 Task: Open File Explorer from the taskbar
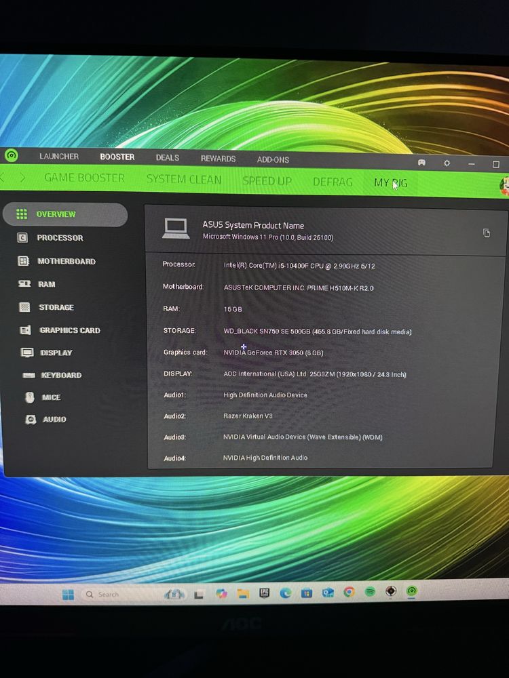pyautogui.click(x=243, y=594)
